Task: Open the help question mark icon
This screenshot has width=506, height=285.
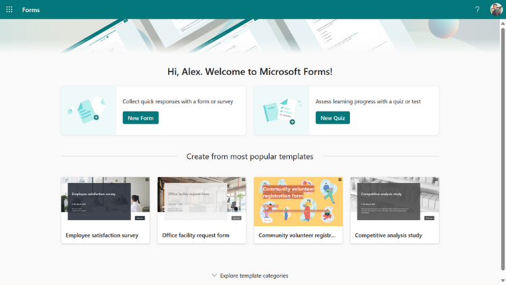Action: click(477, 9)
